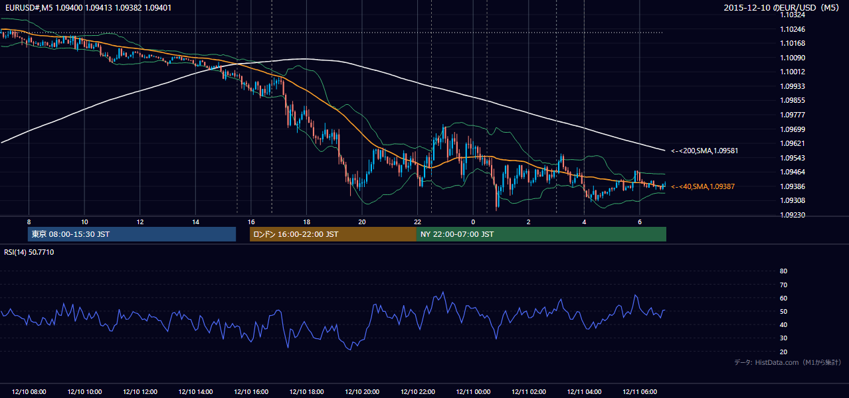
Task: Click the 12/10 12:00 time label
Action: 140,392
